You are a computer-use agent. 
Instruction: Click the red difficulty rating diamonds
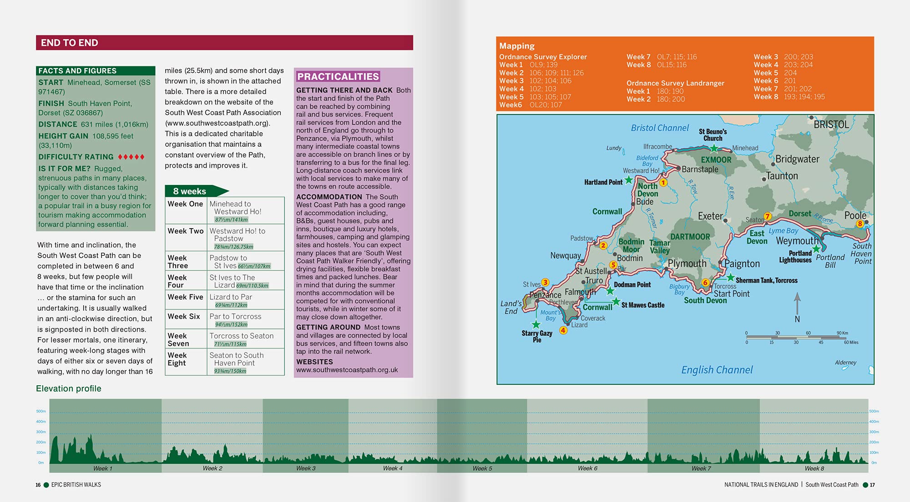(x=131, y=157)
